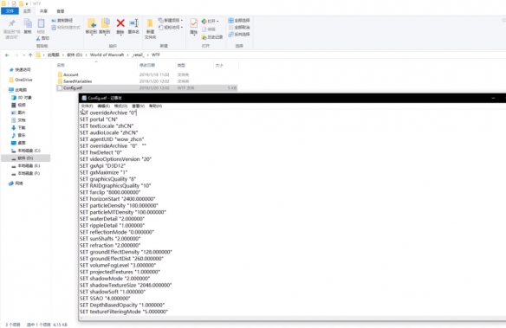The height and width of the screenshot is (328, 506).
Task: Open the recent locations dropdown beside navigation arrows
Action: tap(23, 55)
